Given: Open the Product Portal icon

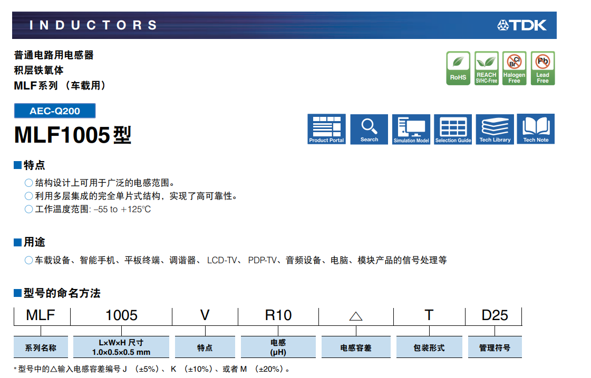Looking at the screenshot, I should 326,129.
